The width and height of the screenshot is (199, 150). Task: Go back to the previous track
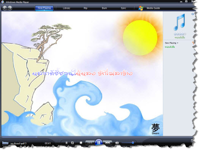click(90, 143)
